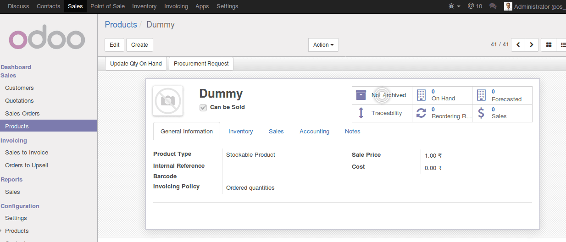566x242 pixels.
Task: Go to the next product record arrow
Action: pos(531,45)
